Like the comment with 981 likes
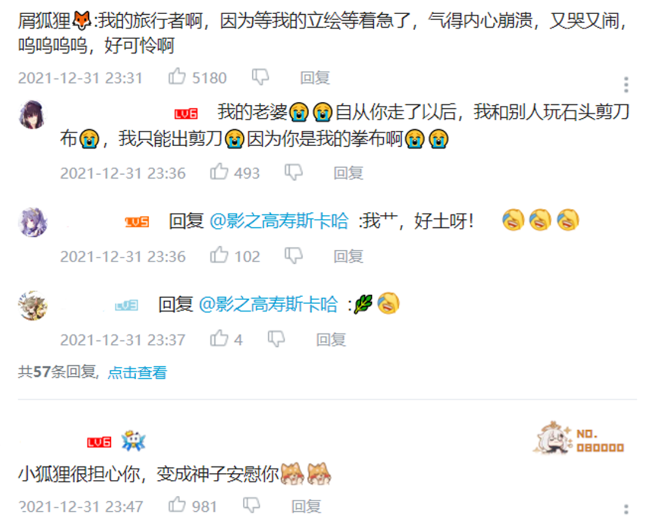The height and width of the screenshot is (516, 645). pyautogui.click(x=177, y=505)
